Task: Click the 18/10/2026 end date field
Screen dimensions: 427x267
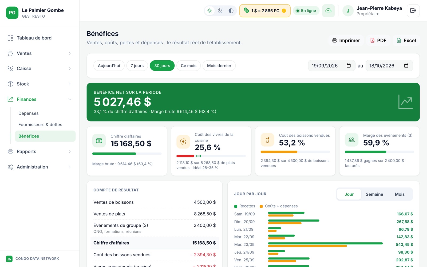Action: (389, 66)
